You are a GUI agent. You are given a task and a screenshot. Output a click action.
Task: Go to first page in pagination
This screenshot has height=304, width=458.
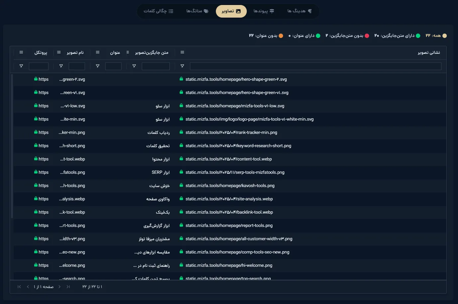pyautogui.click(x=19, y=287)
